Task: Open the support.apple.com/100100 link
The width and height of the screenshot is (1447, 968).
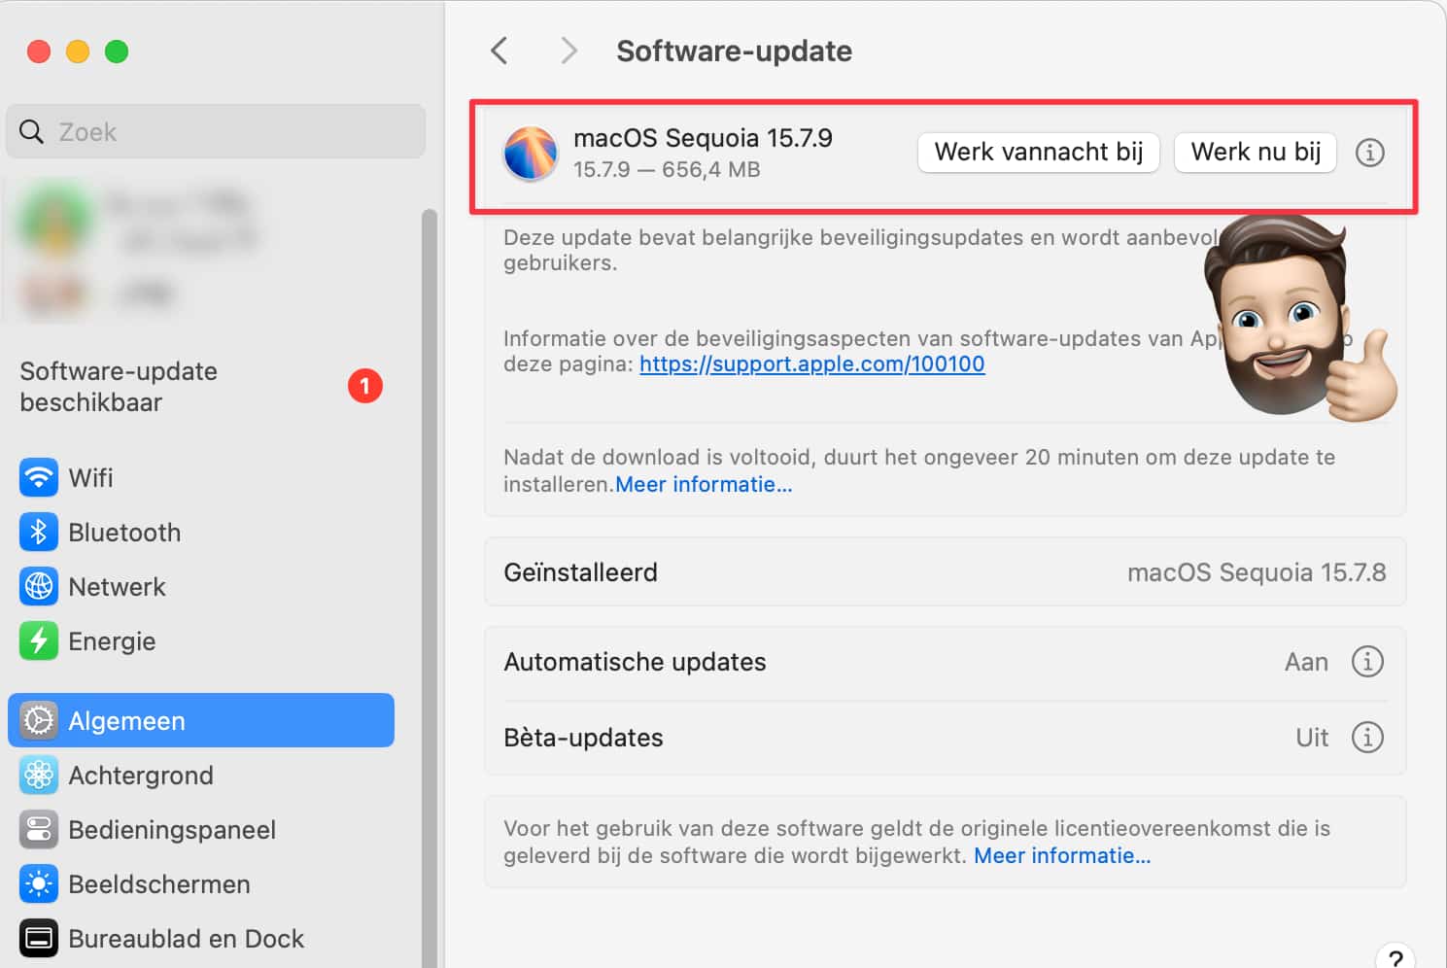Action: pos(812,364)
